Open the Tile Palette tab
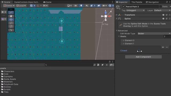171x96 pixels. 137,2
